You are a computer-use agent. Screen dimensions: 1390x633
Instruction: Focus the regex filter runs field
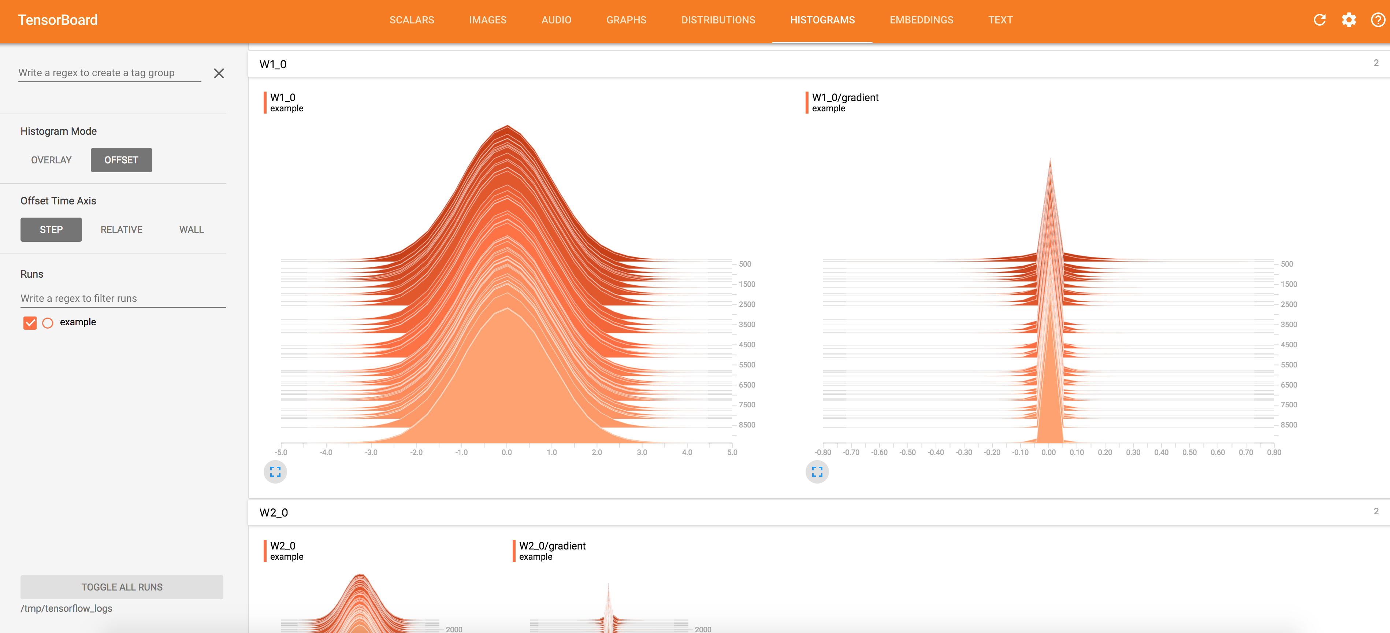[x=123, y=299]
